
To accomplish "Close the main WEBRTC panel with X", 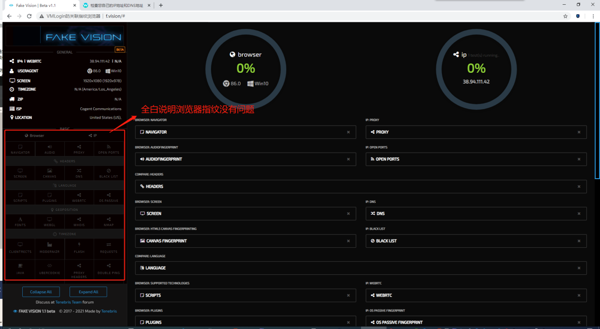I will 579,295.
